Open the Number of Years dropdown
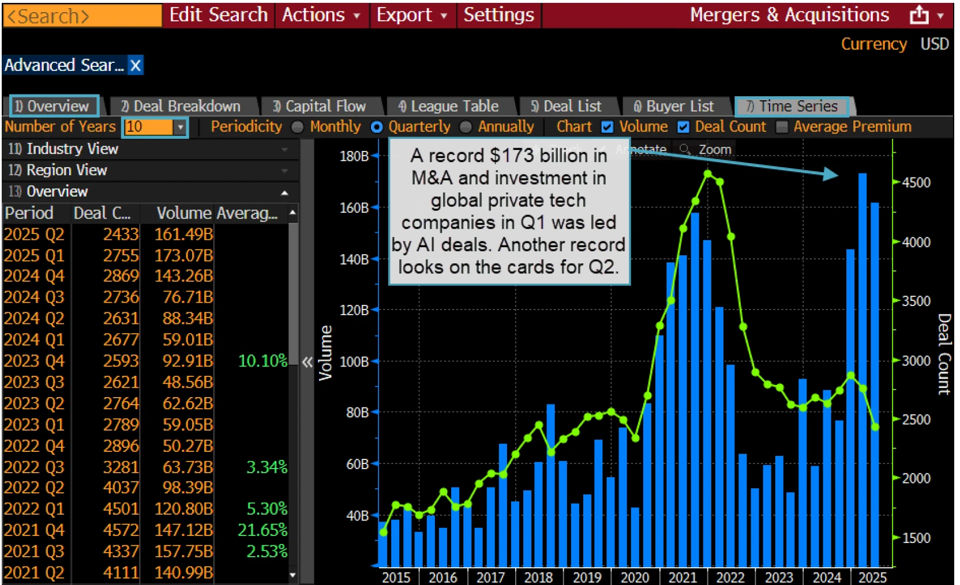Image resolution: width=960 pixels, height=585 pixels. pyautogui.click(x=181, y=127)
